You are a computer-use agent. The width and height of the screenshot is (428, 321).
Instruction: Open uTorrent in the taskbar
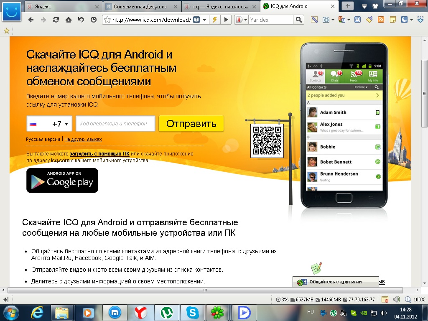pyautogui.click(x=167, y=313)
